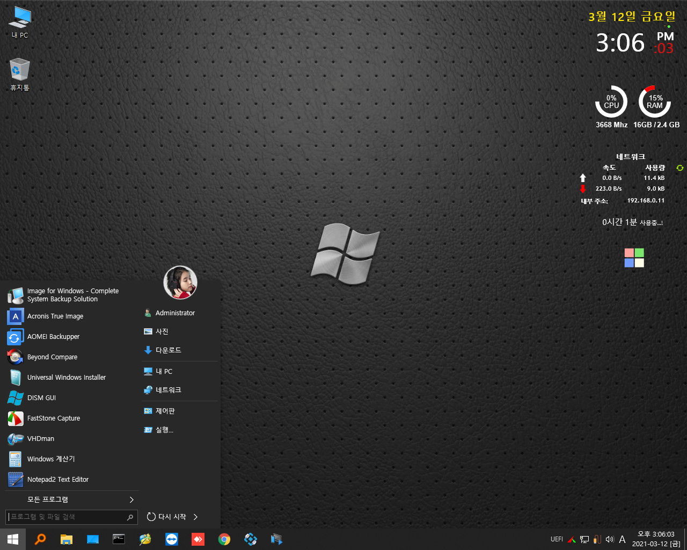The width and height of the screenshot is (687, 550).
Task: Expand power options arrow next to 다시 시작
Action: click(x=195, y=517)
